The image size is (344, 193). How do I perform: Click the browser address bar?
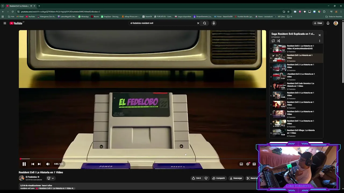150,12
